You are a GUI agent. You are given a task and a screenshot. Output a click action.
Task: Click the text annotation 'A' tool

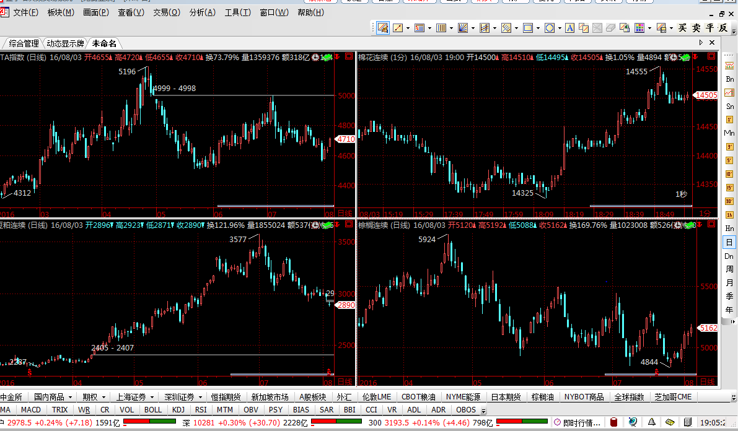click(x=568, y=28)
